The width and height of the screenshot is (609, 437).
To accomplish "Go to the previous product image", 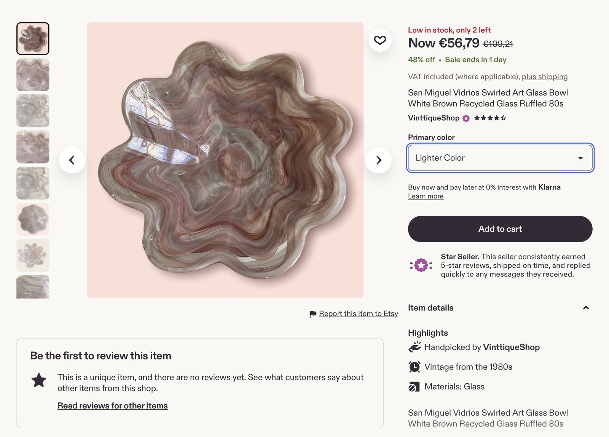I will click(x=72, y=160).
